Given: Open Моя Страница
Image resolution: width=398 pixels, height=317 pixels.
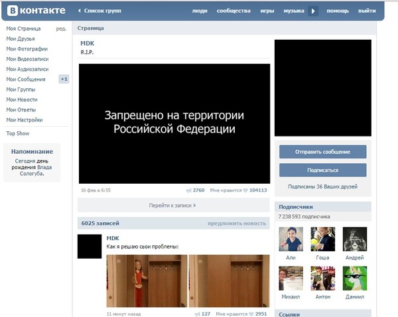Looking at the screenshot, I should pos(23,29).
